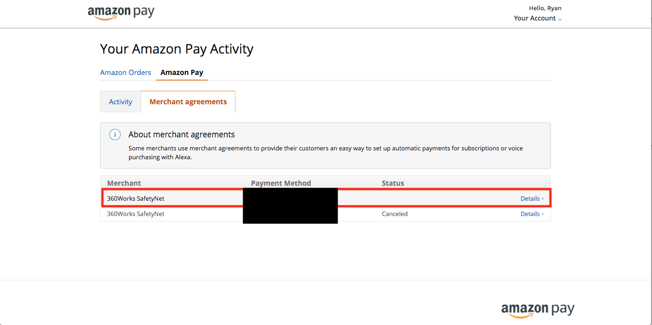Viewport: 652px width, 325px height.
Task: Click the chevron arrow next to Your Account
Action: pyautogui.click(x=560, y=19)
